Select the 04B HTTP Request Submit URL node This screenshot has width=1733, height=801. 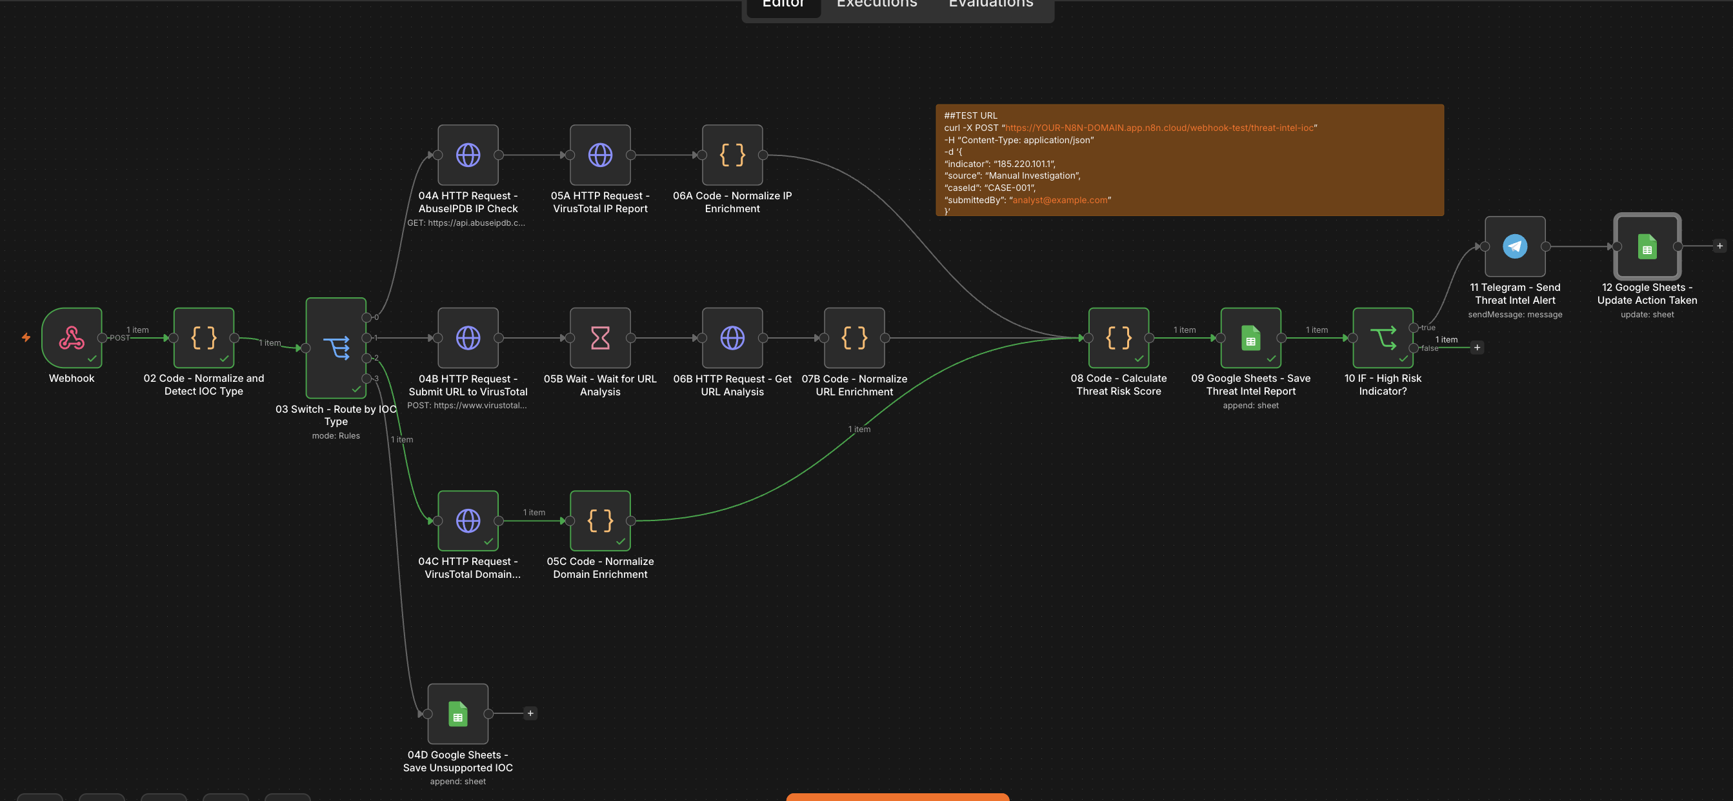coord(468,337)
